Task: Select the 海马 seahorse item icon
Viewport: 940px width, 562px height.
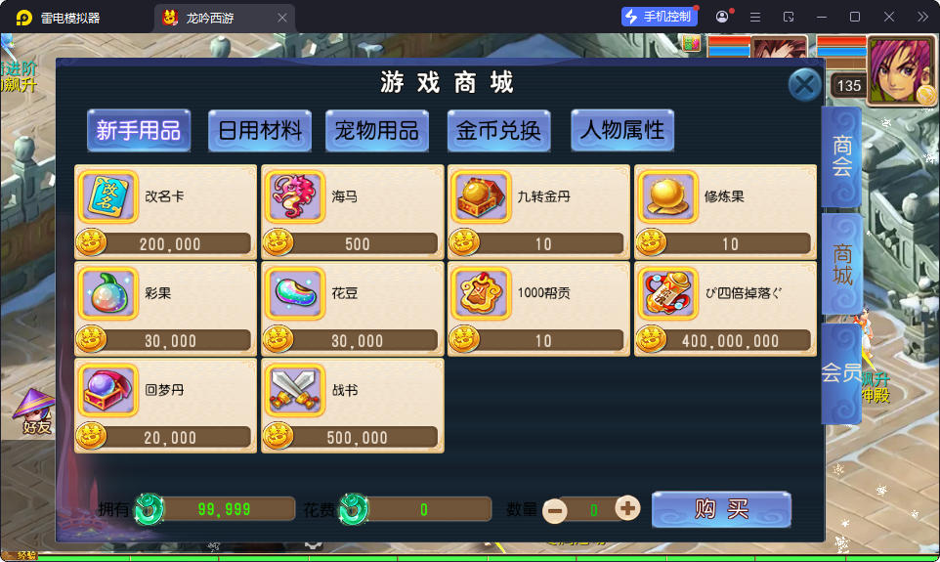Action: click(x=295, y=196)
